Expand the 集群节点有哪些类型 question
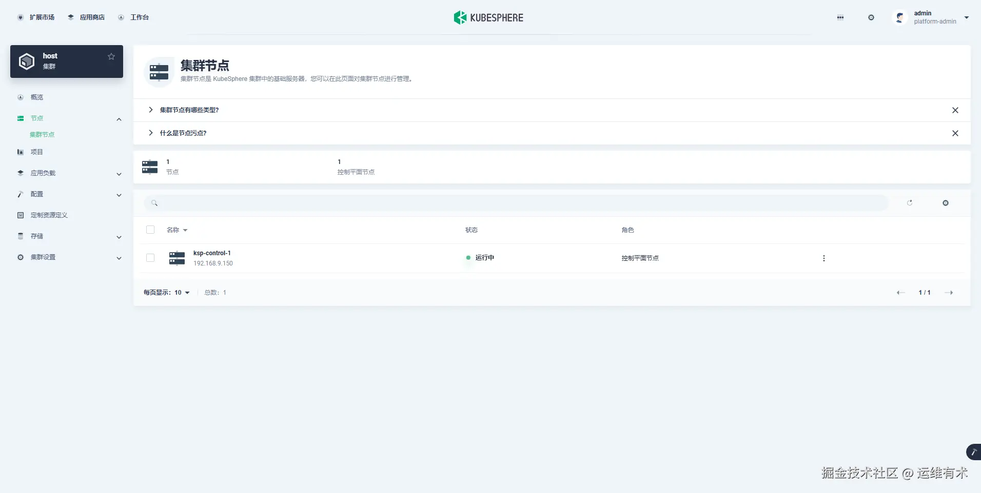 (x=189, y=110)
